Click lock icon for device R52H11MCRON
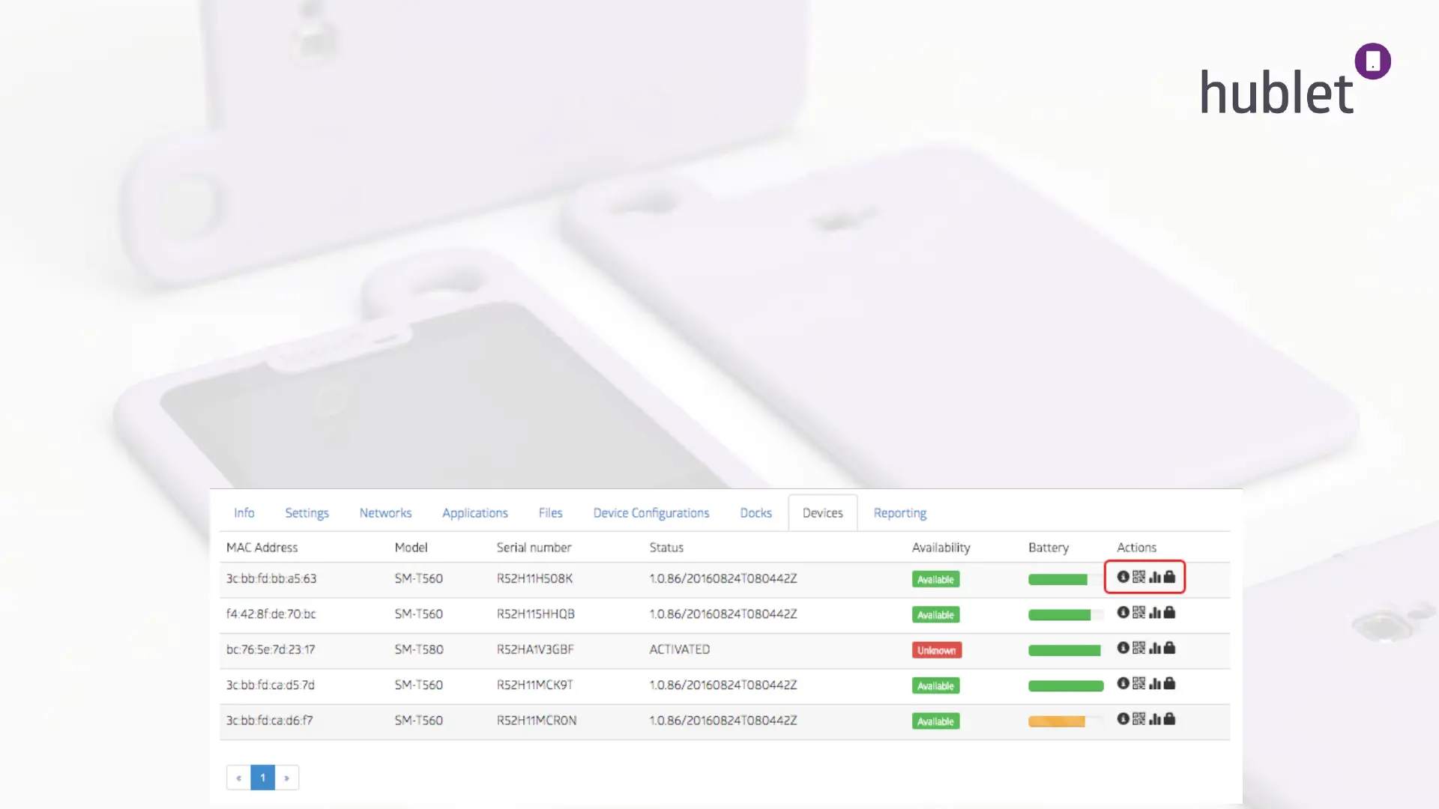The width and height of the screenshot is (1439, 809). point(1169,718)
